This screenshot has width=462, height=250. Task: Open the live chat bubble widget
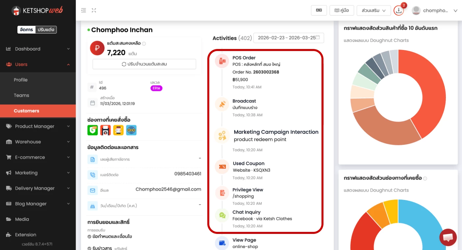pos(448,238)
